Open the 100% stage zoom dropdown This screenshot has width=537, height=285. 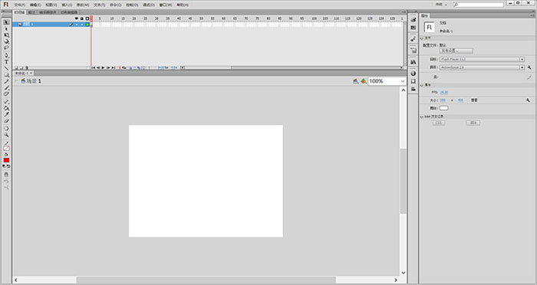click(387, 81)
